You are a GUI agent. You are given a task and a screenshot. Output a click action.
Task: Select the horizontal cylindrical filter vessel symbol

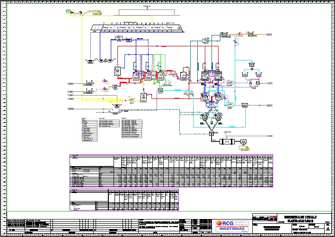coord(227,142)
